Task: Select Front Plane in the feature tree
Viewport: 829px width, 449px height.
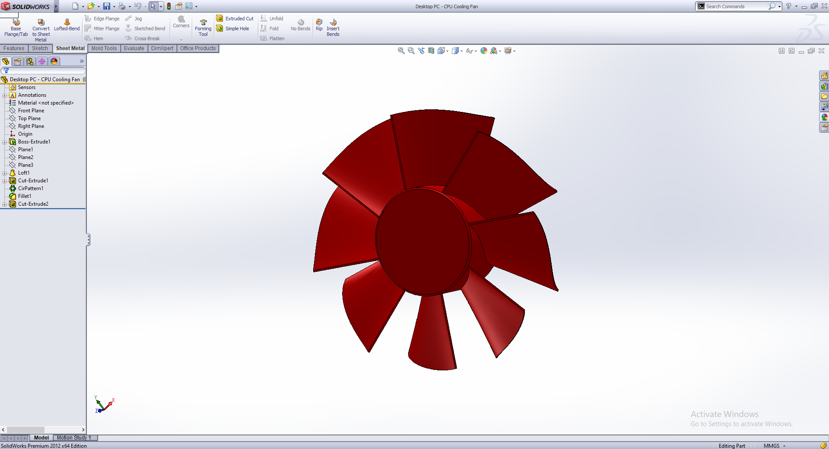Action: [x=31, y=111]
